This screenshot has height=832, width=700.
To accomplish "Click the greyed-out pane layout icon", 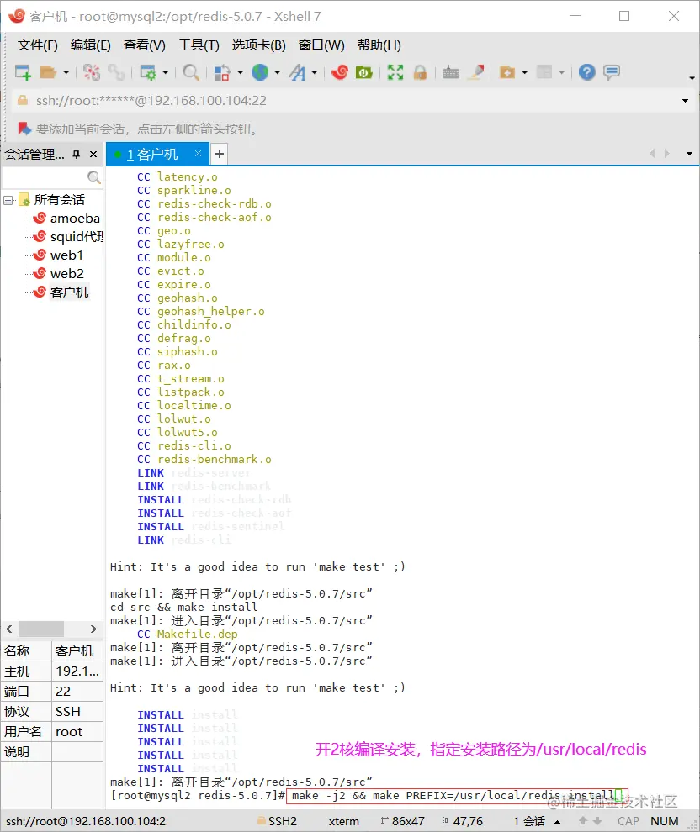I will (x=544, y=72).
